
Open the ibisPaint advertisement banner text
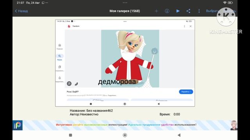(126, 125)
